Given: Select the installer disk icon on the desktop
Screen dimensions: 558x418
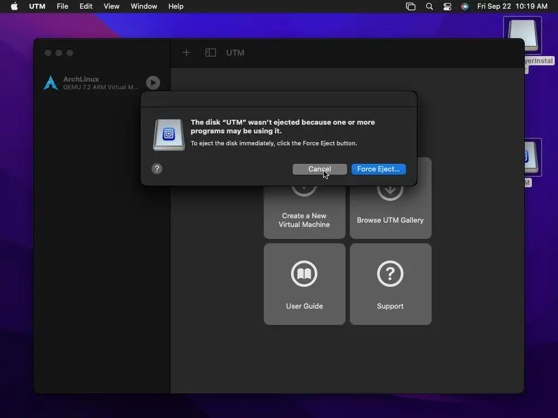Looking at the screenshot, I should [523, 35].
